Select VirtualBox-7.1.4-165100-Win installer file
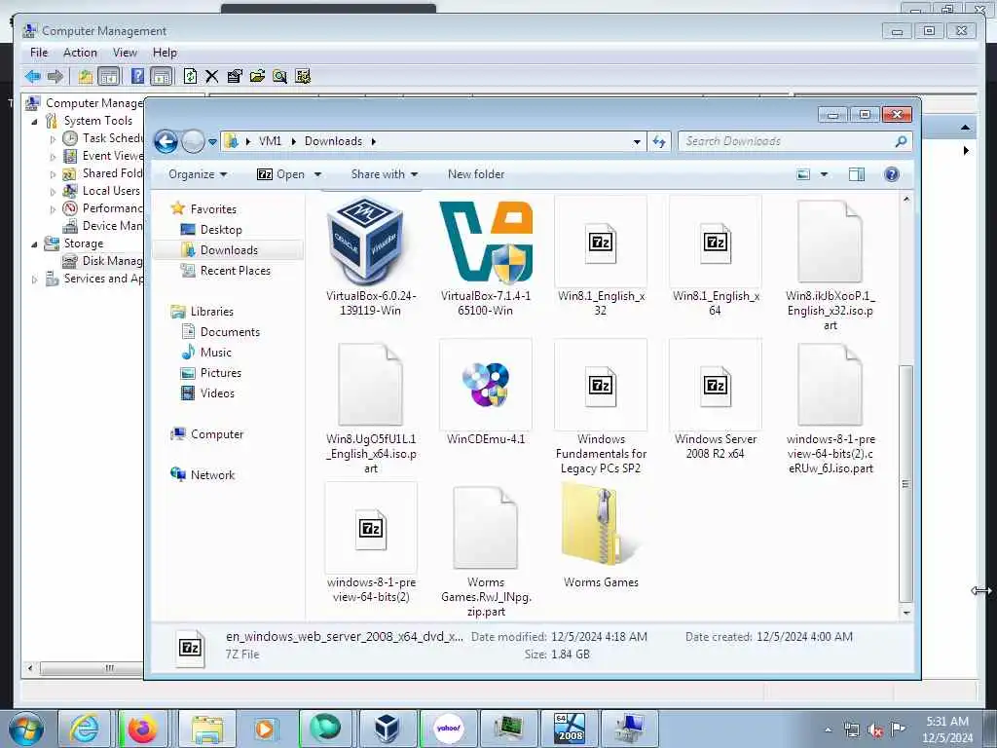The width and height of the screenshot is (997, 748). [x=486, y=256]
